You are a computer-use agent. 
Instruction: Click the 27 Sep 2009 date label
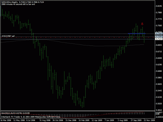pos(136,120)
